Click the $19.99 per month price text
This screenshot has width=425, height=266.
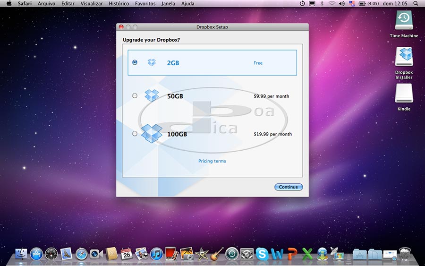point(272,134)
